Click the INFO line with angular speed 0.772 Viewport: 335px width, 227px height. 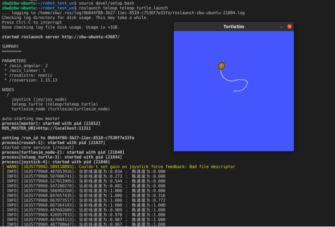coord(83,200)
